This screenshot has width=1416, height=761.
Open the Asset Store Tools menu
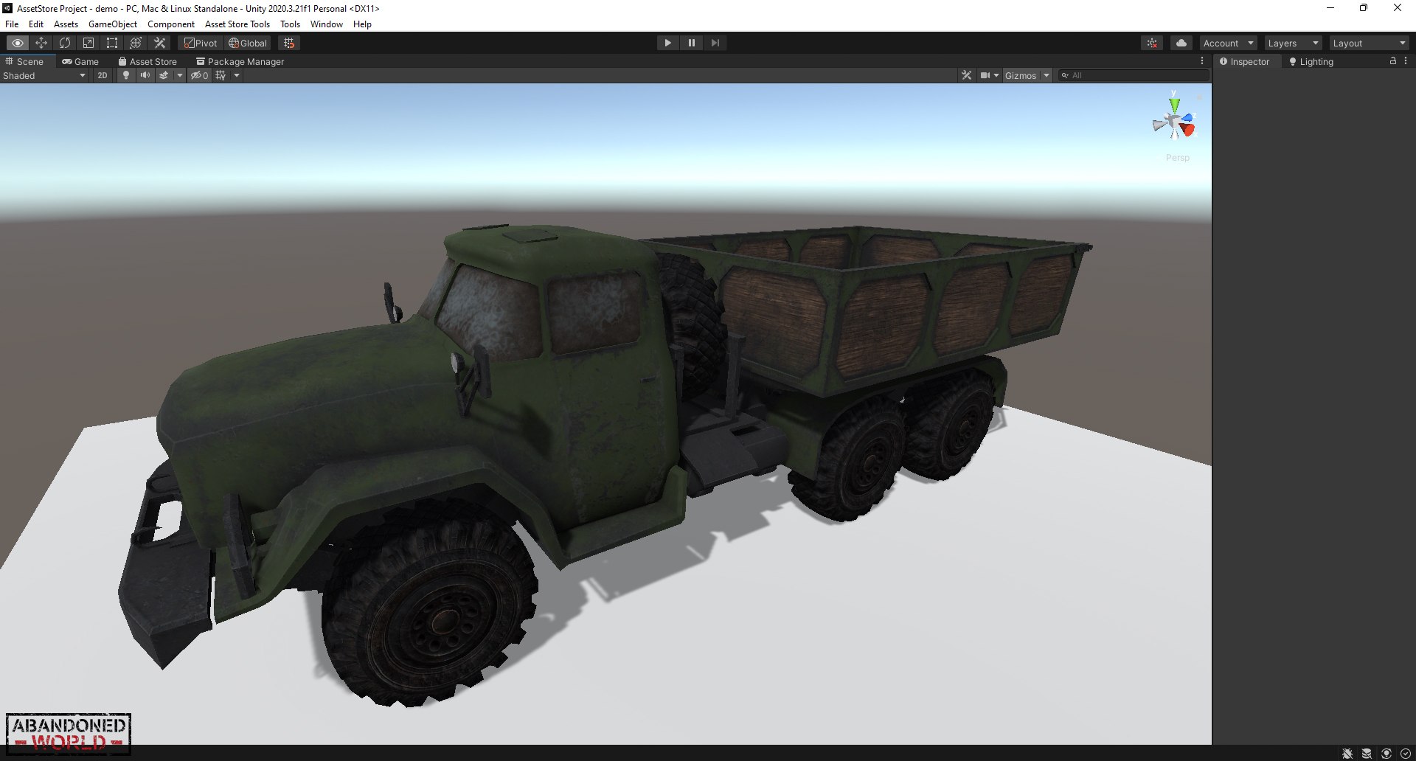click(x=237, y=24)
